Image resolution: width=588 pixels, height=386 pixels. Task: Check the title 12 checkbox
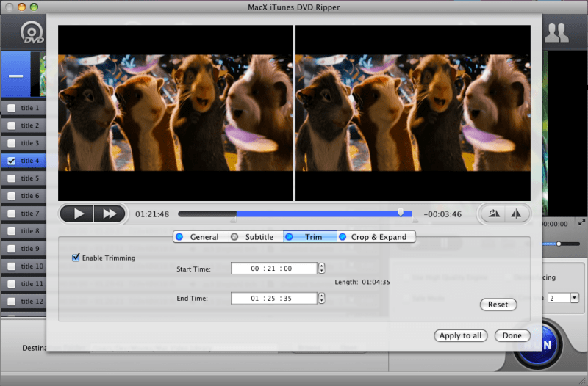coord(12,302)
